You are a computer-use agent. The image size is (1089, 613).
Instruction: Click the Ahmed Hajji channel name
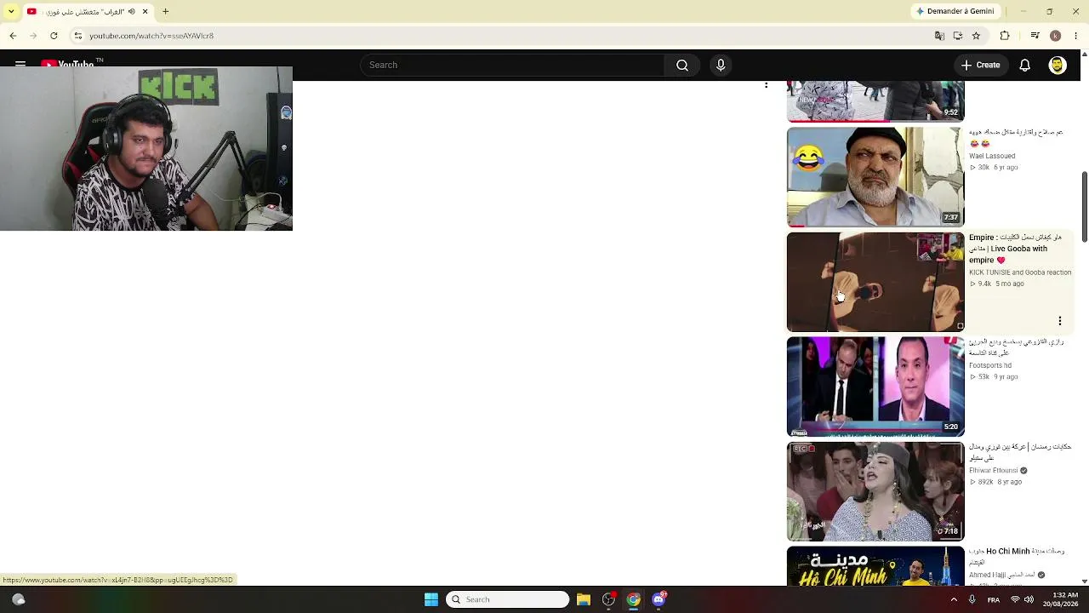pos(1003,575)
